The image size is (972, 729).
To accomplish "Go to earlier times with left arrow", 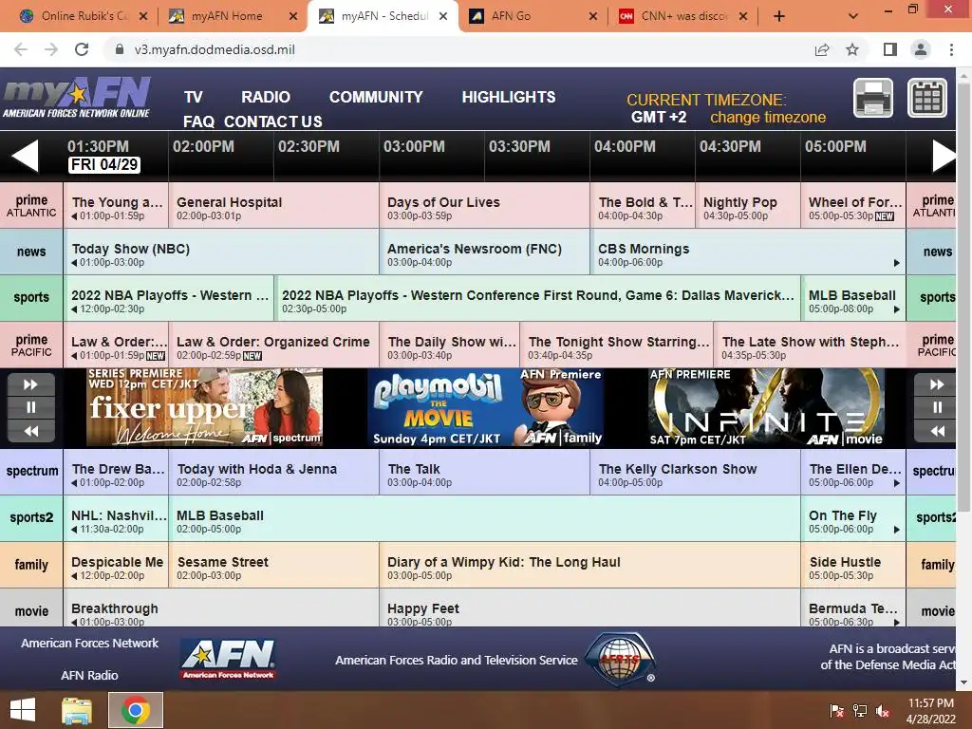I will tap(25, 157).
